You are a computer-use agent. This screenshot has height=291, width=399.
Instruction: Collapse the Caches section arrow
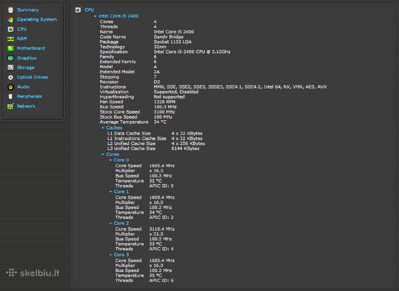click(x=103, y=128)
